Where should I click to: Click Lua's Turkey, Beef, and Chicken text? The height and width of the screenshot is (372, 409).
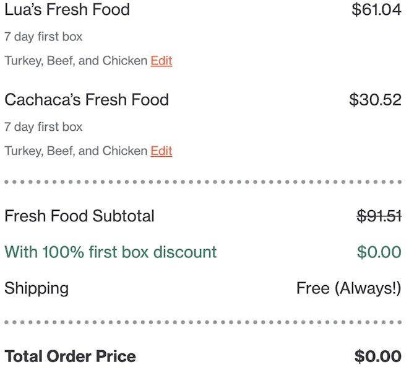(75, 61)
